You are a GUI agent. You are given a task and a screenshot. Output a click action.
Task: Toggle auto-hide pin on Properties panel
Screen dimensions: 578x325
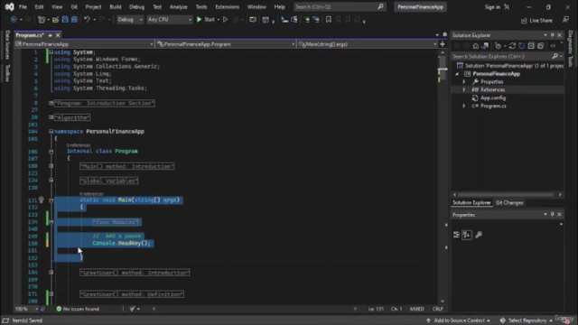tap(552, 215)
